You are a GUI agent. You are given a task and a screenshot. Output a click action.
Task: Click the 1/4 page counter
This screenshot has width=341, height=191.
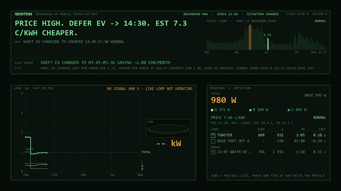pyautogui.click(x=18, y=67)
